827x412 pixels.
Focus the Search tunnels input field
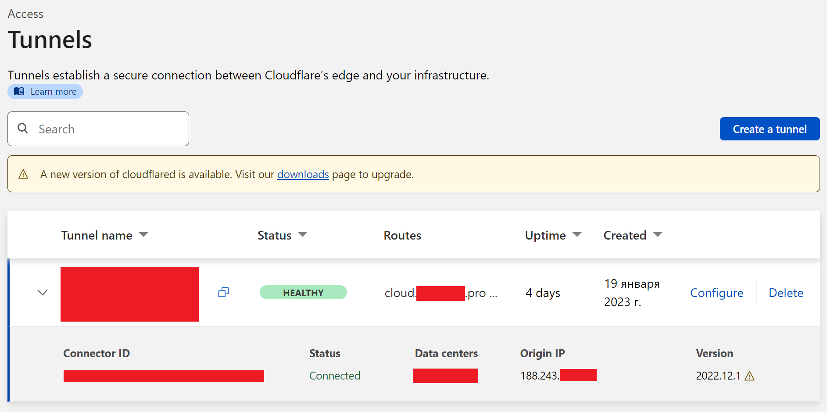[x=110, y=129]
